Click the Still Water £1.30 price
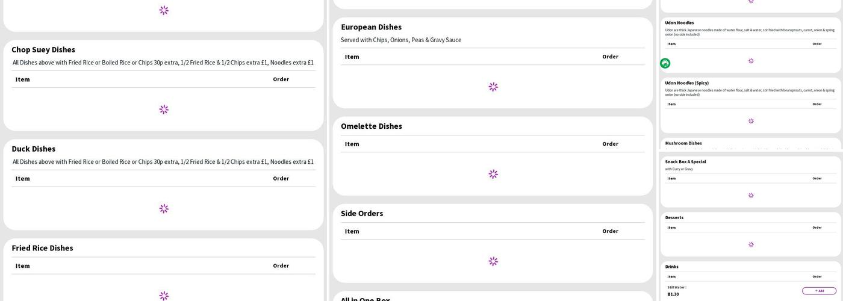843x301 pixels. click(x=673, y=294)
